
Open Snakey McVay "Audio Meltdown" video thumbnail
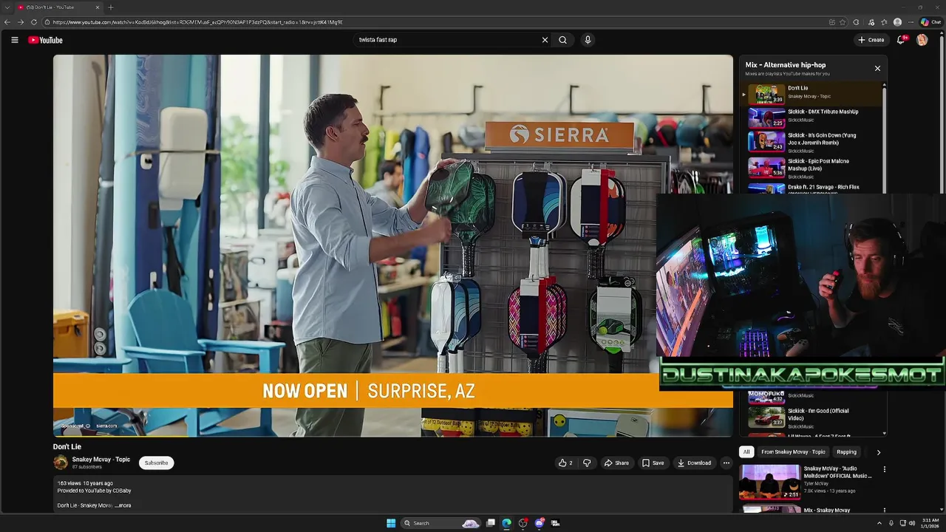pyautogui.click(x=769, y=482)
